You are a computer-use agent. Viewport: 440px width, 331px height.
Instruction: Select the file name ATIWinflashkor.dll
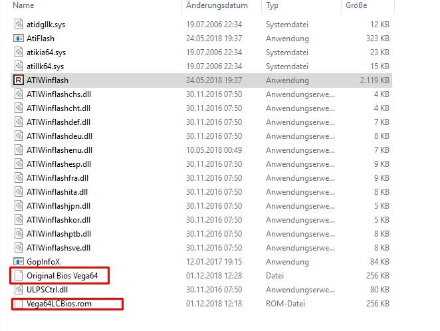[x=58, y=220]
